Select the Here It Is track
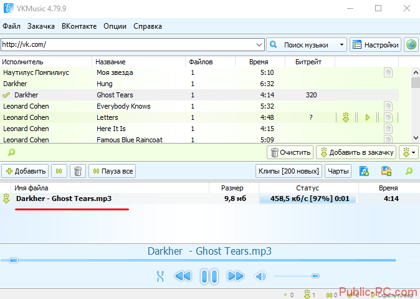This screenshot has width=420, height=299. point(199,129)
